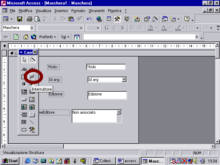The image size is (220, 165).
Task: Click the Build wand icon in main toolbar
Action: click(155, 19)
